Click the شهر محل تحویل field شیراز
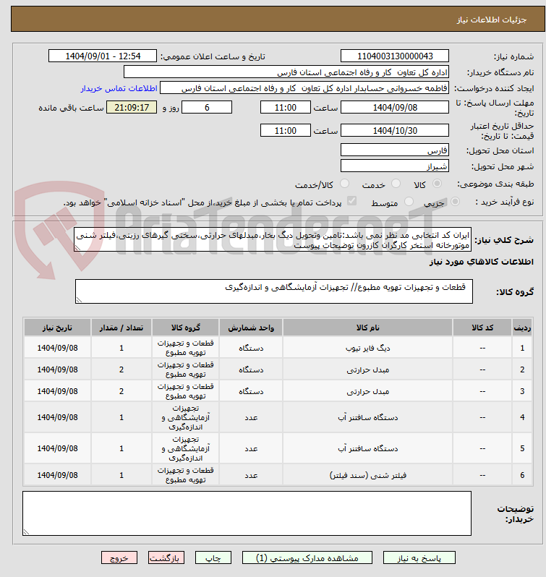Viewport: 546px width, 577px height. click(x=394, y=166)
